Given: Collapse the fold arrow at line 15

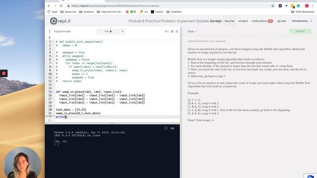Looking at the screenshot, I should tap(52, 92).
